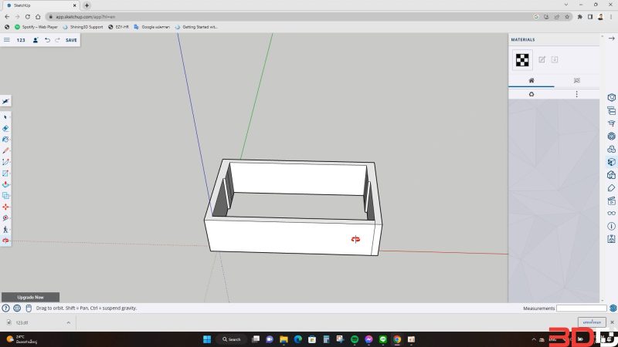
Task: Open the Model Info panel icon
Action: (x=611, y=226)
